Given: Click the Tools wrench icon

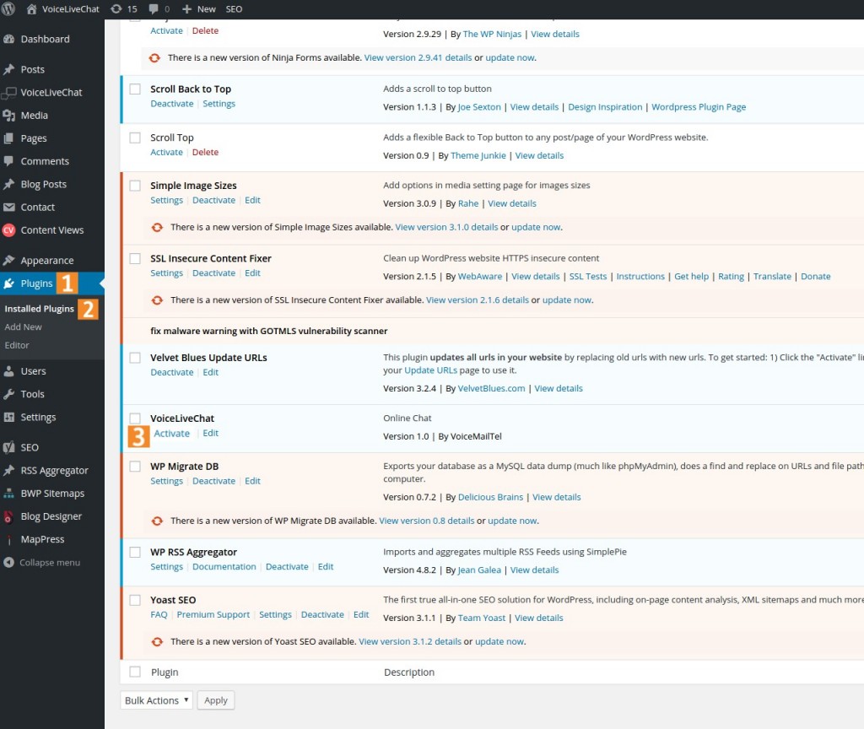Looking at the screenshot, I should 8,394.
